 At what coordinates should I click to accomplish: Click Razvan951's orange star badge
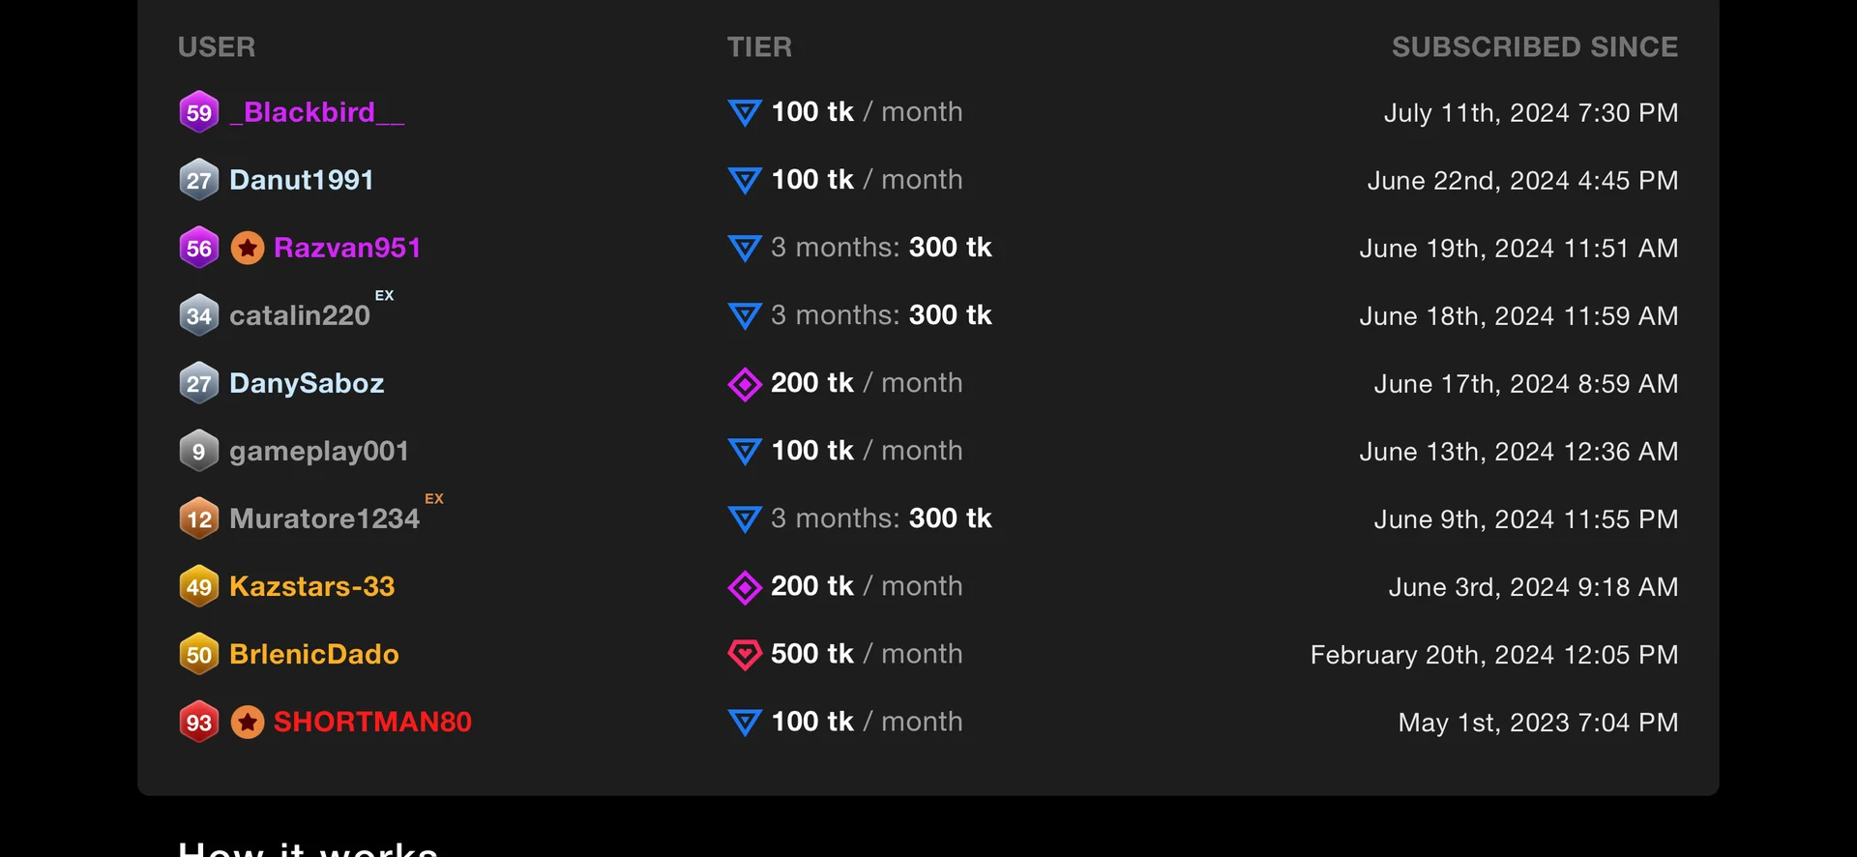coord(248,249)
